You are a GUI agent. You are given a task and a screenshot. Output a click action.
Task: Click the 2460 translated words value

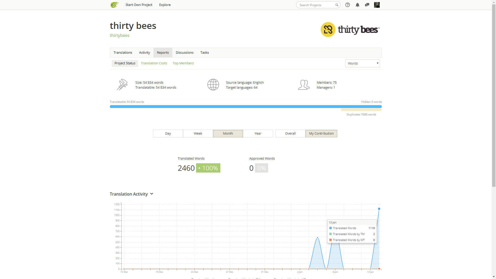coord(186,168)
